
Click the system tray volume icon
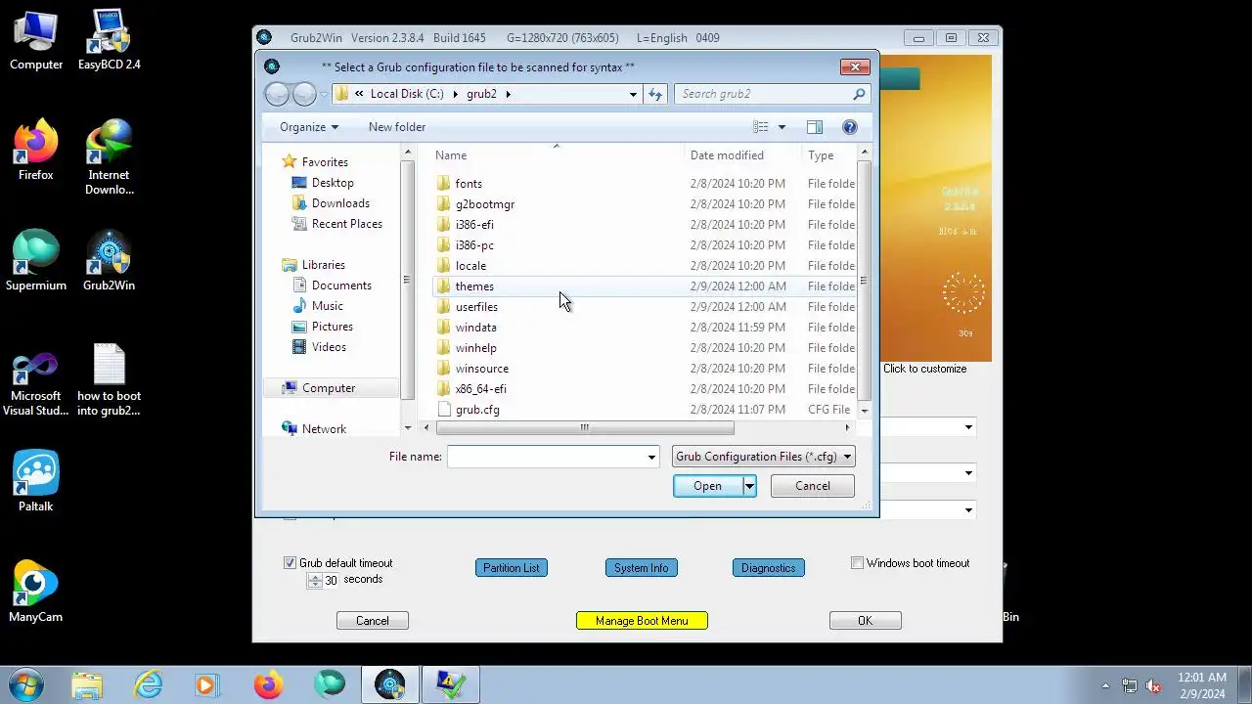pos(1153,685)
